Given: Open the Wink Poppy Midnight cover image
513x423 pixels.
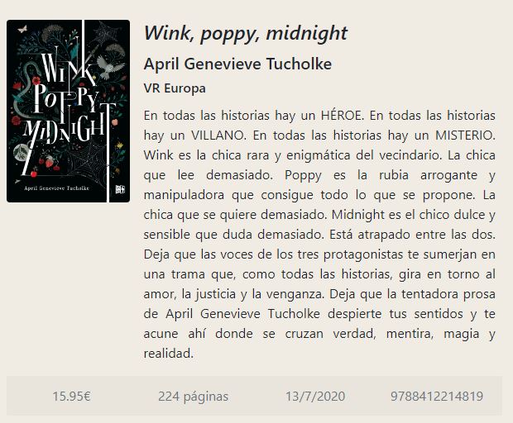Looking at the screenshot, I should [x=68, y=111].
